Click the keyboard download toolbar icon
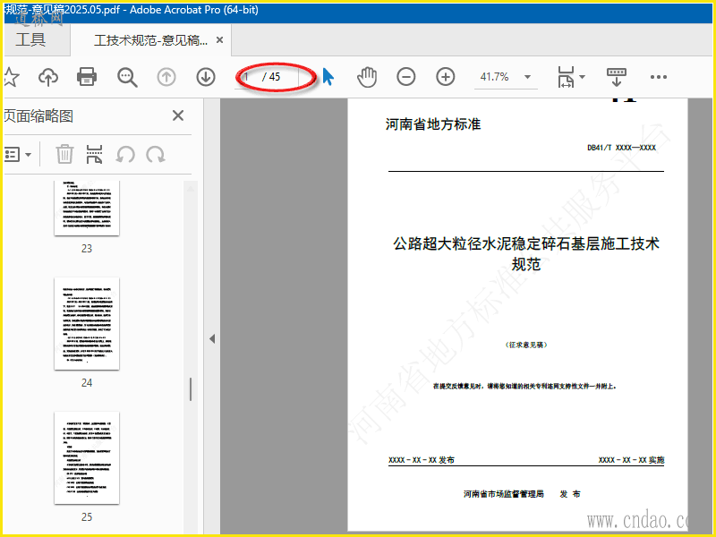716x537 pixels. [x=616, y=77]
